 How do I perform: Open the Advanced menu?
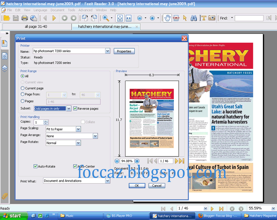(85, 10)
